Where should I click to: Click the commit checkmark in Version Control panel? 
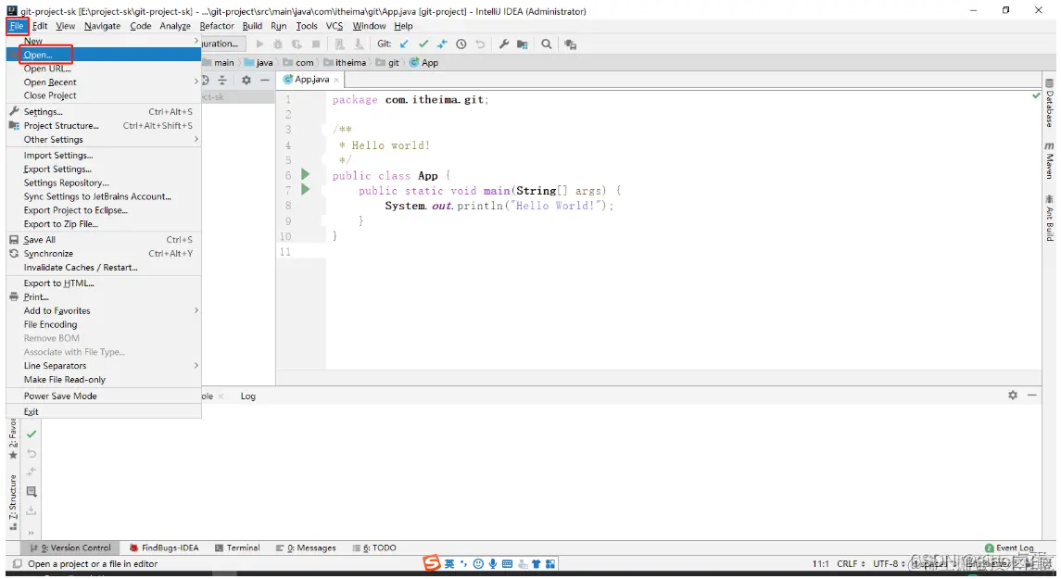(32, 434)
